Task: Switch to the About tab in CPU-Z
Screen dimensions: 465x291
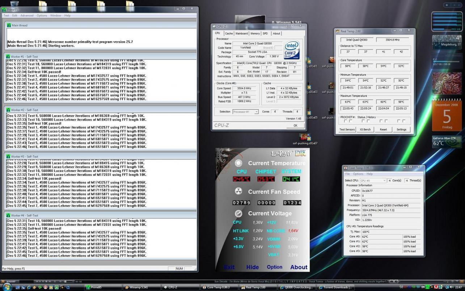Action: point(276,33)
